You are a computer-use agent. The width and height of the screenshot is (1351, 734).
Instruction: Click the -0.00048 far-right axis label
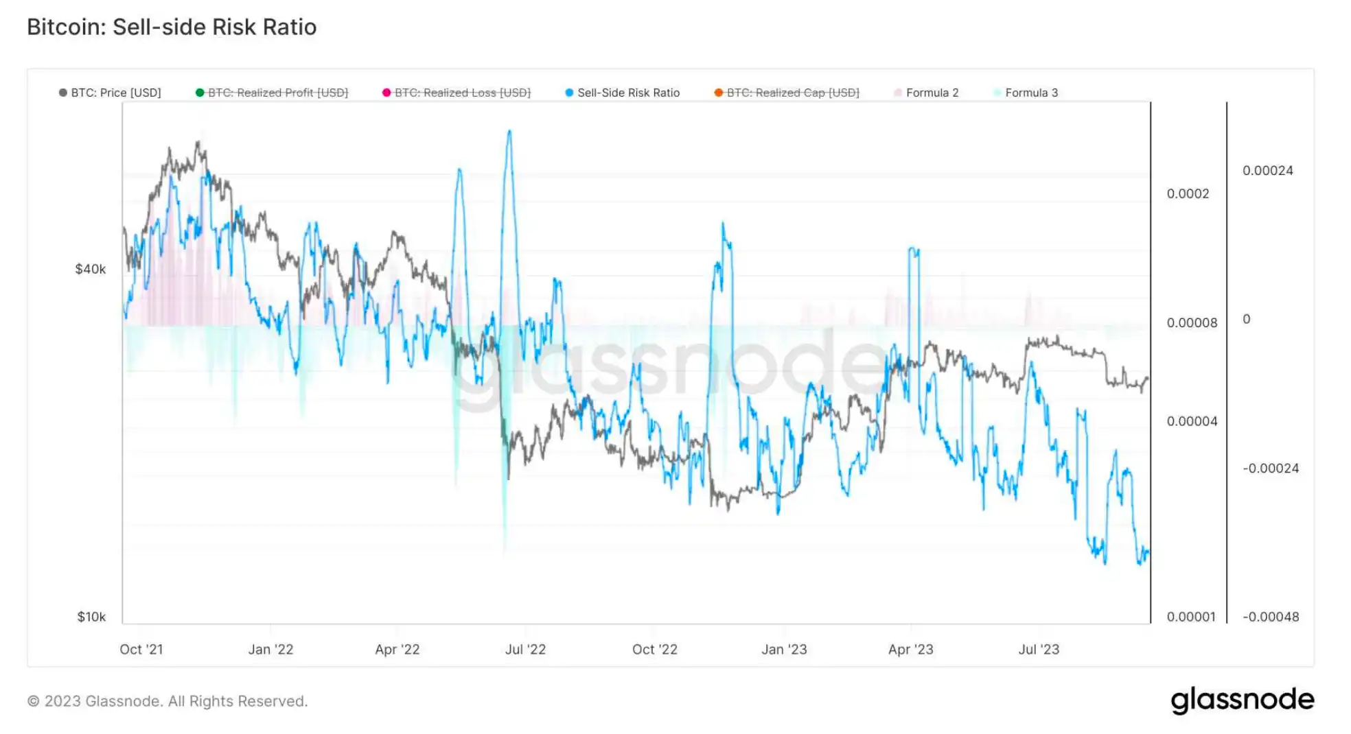pyautogui.click(x=1270, y=617)
